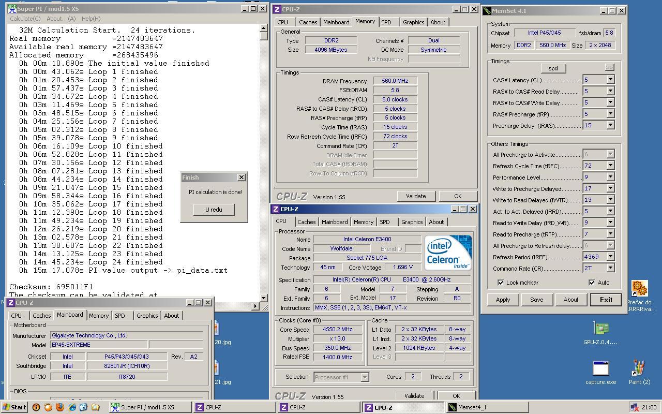This screenshot has height=414, width=662.
Task: Open the Paint (2) desktop shortcut
Action: pos(639,368)
